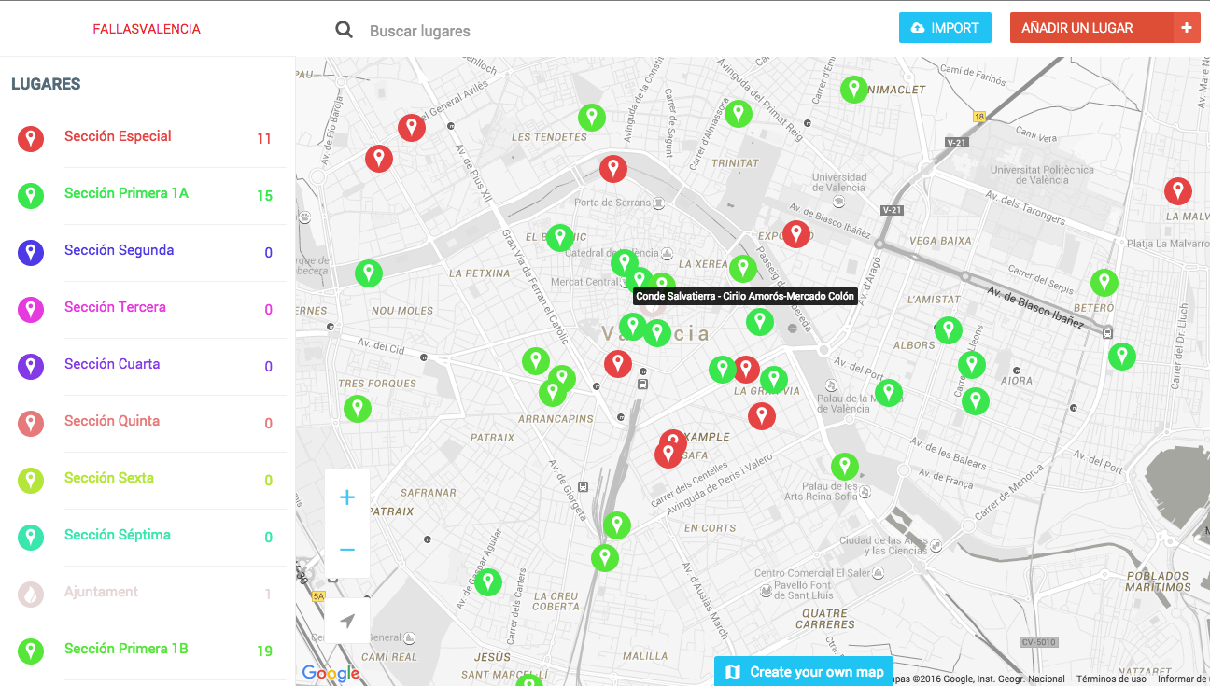Click the search magnifier icon
Screen dimensions: 1210x686
pos(345,30)
